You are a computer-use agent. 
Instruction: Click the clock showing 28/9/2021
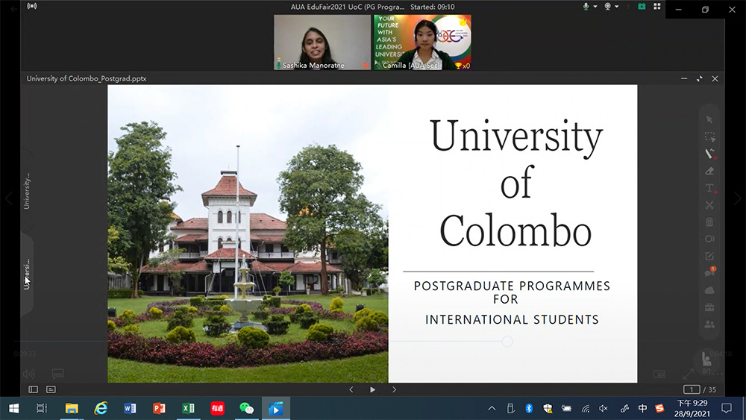coord(692,408)
